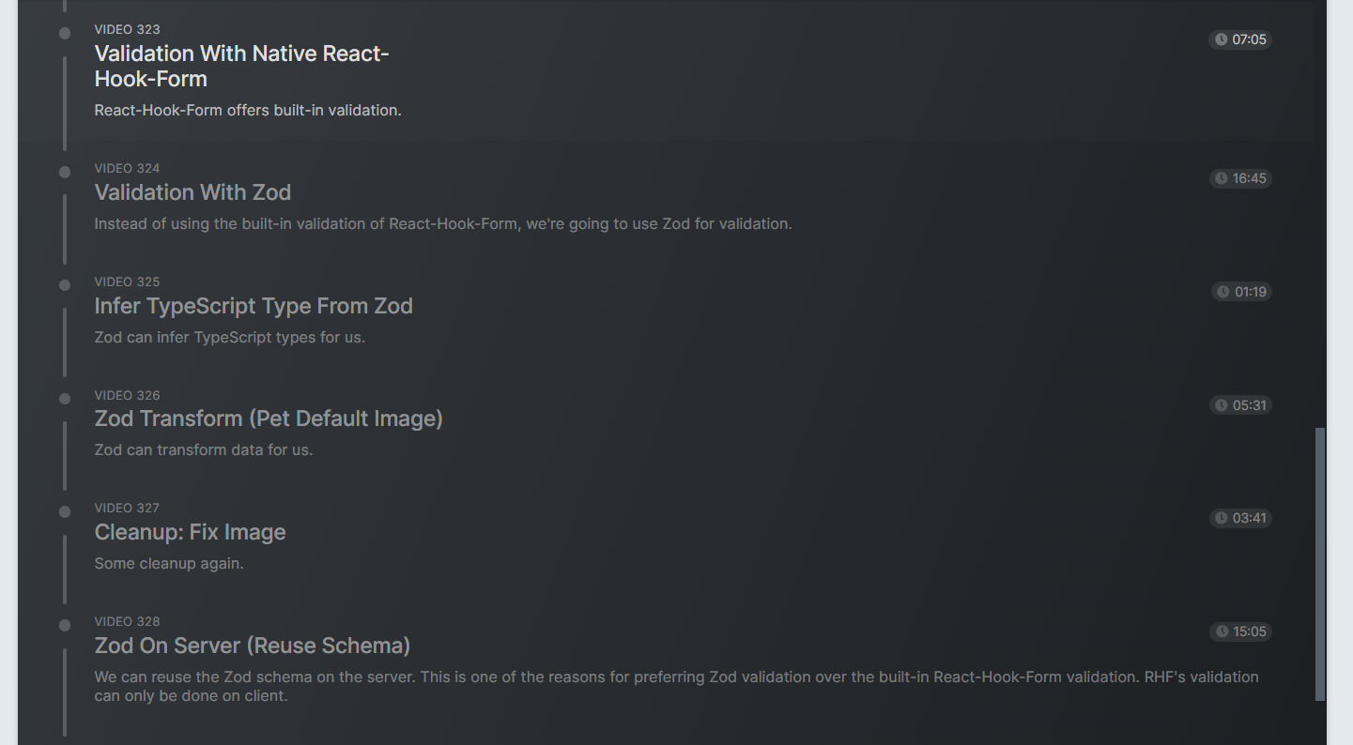Click the clock icon beside 01:19 duration

tap(1222, 292)
